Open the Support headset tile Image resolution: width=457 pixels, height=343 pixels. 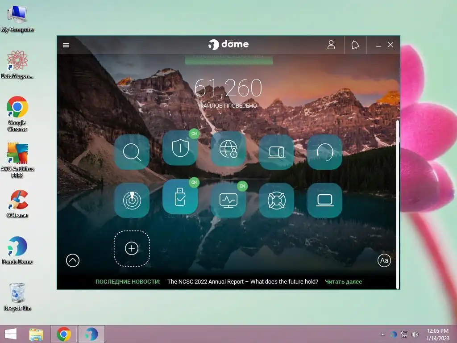pos(325,152)
